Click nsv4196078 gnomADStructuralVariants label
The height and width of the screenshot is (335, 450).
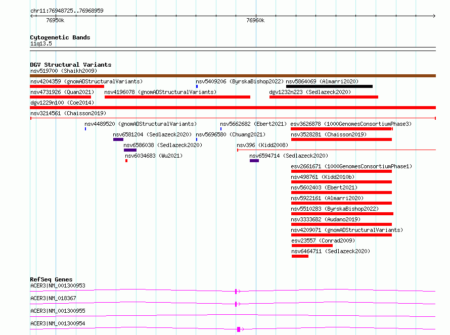coord(160,92)
